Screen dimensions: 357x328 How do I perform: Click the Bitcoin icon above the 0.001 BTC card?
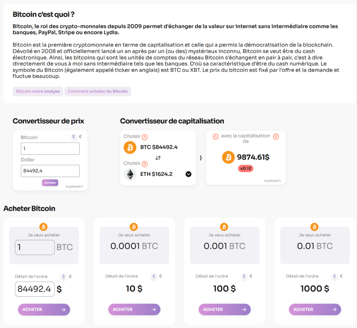224,227
